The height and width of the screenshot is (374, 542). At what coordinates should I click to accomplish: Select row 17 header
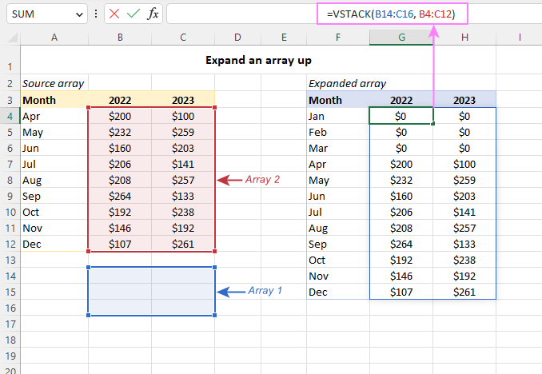10,324
